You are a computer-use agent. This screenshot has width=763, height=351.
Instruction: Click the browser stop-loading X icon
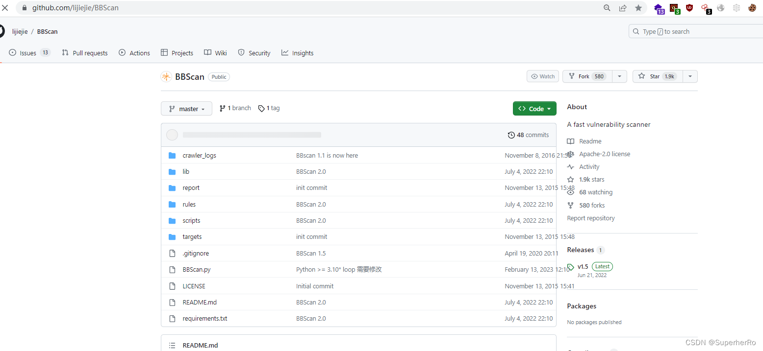click(5, 8)
